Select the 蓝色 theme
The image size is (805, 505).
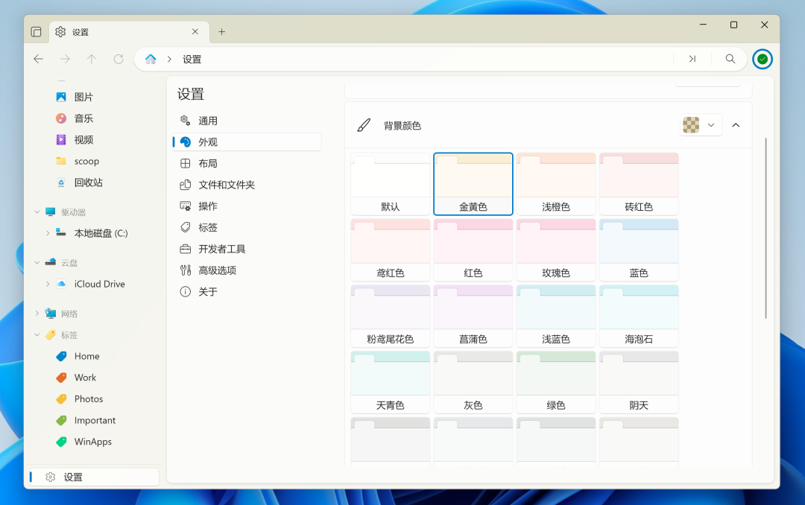(x=639, y=250)
